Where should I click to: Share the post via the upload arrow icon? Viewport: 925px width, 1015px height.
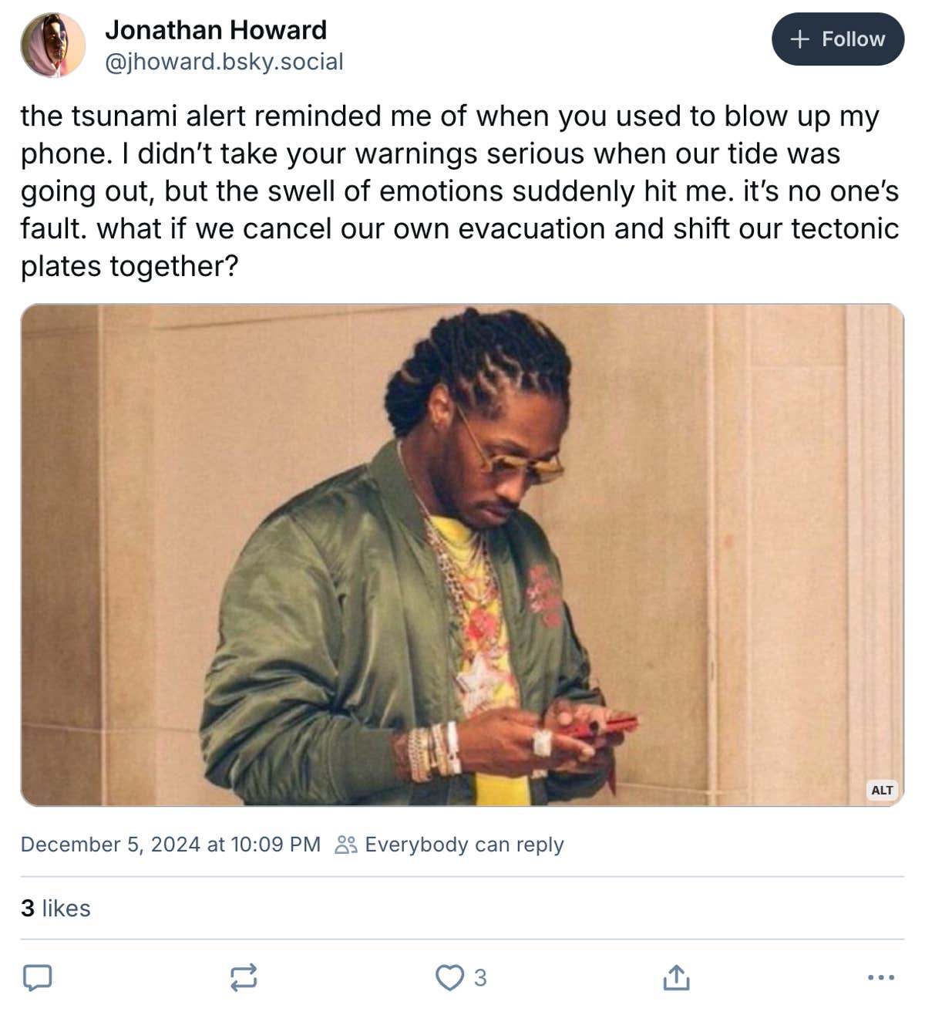(x=676, y=978)
